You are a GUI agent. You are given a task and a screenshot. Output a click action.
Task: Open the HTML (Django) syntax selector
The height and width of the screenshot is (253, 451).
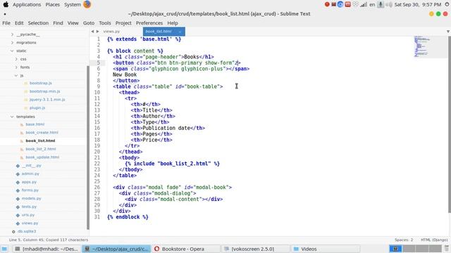click(434, 240)
